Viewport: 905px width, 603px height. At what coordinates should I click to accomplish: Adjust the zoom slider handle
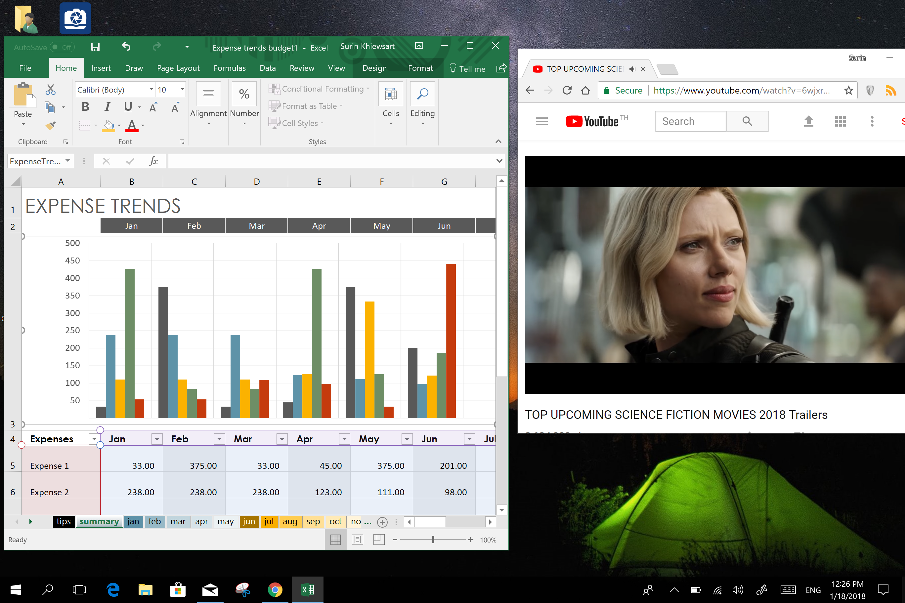433,540
